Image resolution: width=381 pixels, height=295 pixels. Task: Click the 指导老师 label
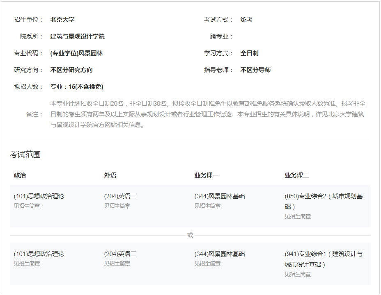point(218,70)
